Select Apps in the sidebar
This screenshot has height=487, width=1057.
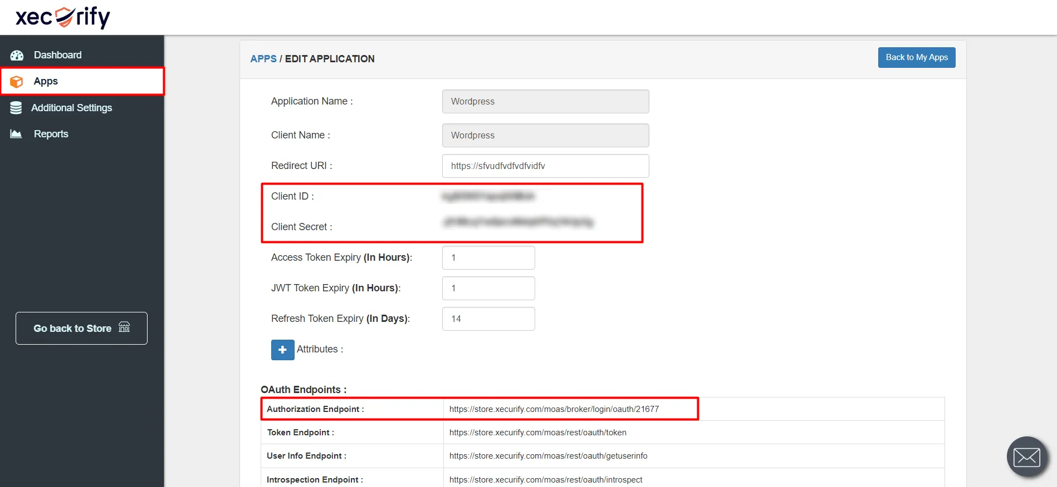82,82
